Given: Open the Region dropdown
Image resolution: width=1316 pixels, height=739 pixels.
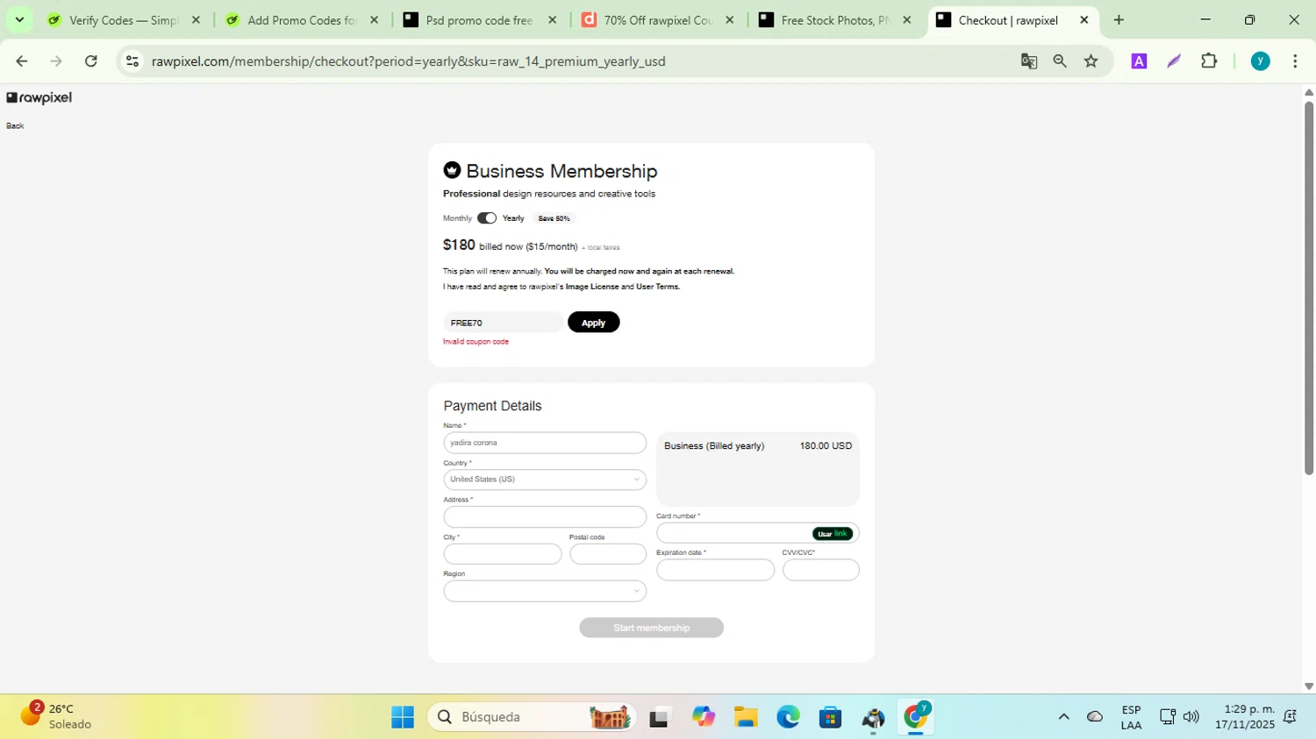Looking at the screenshot, I should [545, 591].
